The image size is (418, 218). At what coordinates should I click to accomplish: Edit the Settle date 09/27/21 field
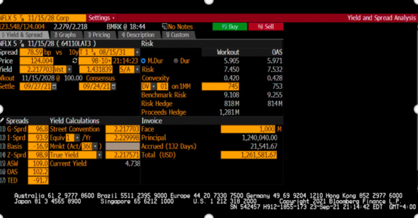click(35, 87)
